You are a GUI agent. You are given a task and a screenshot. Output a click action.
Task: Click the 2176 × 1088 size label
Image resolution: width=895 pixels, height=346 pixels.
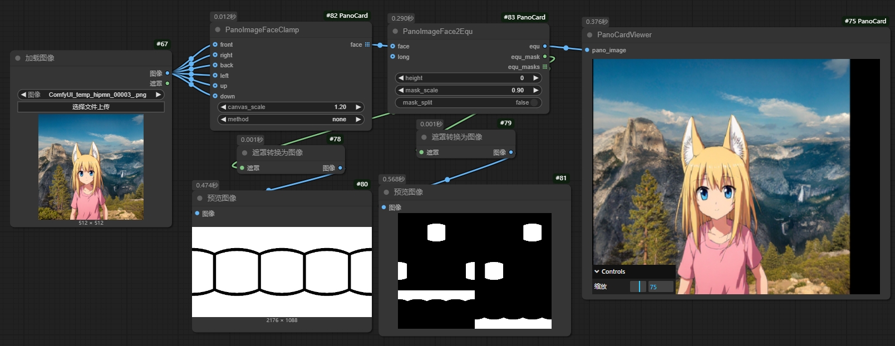coord(282,320)
